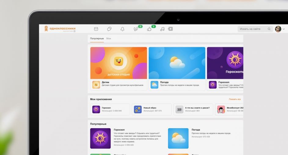
Task: Click А что вы знаете о джазе?
Action: click(197, 108)
